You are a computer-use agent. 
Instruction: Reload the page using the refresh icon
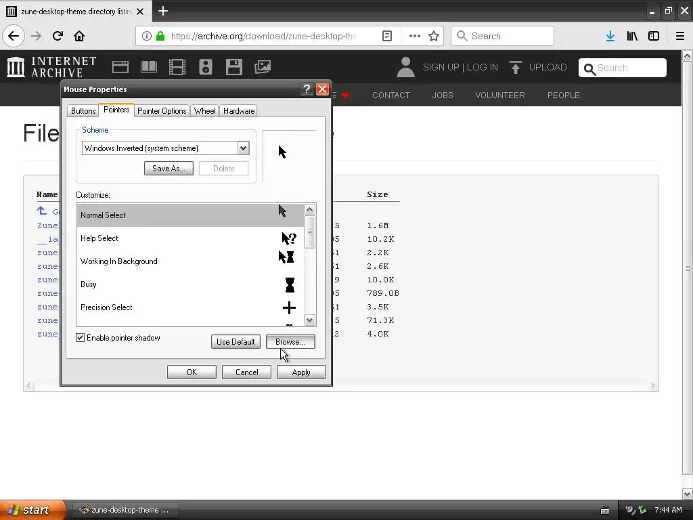pos(58,36)
